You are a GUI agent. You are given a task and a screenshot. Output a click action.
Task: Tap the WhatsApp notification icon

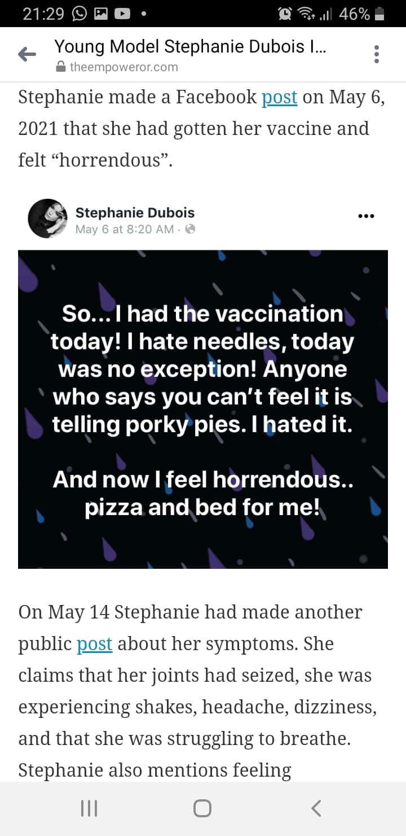80,14
